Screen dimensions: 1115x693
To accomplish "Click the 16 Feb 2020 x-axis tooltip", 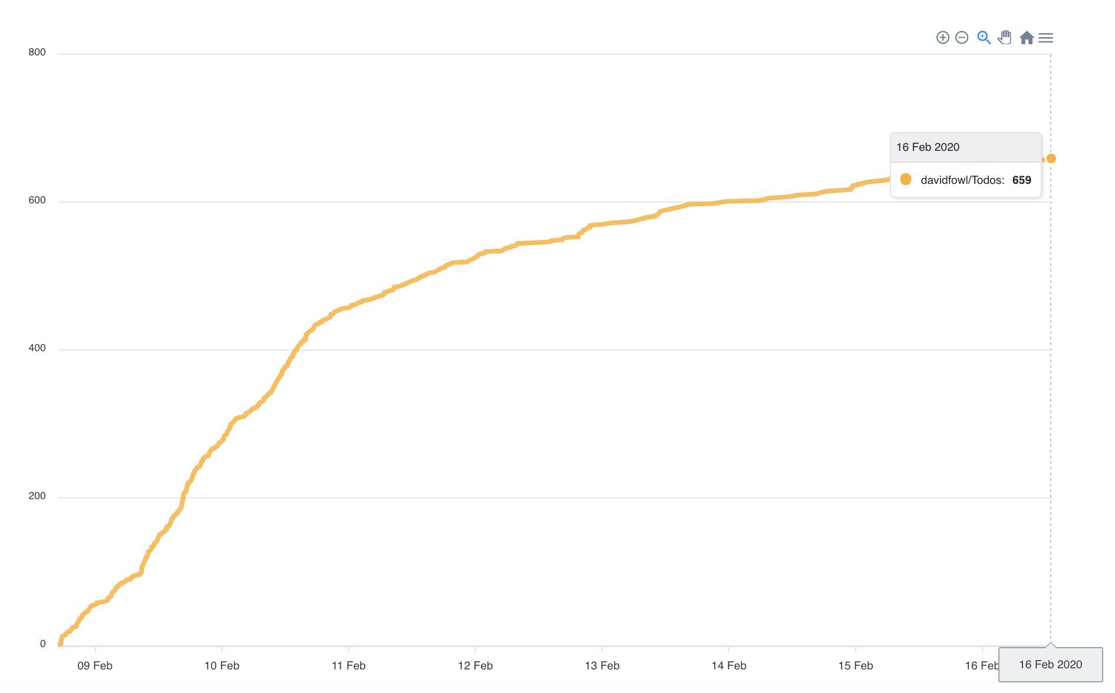I will (1050, 664).
